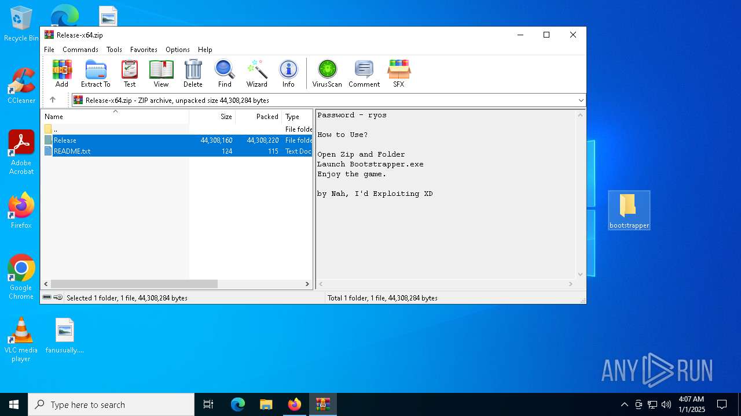Click the drive icon in status bar
The width and height of the screenshot is (741, 416).
click(x=47, y=298)
